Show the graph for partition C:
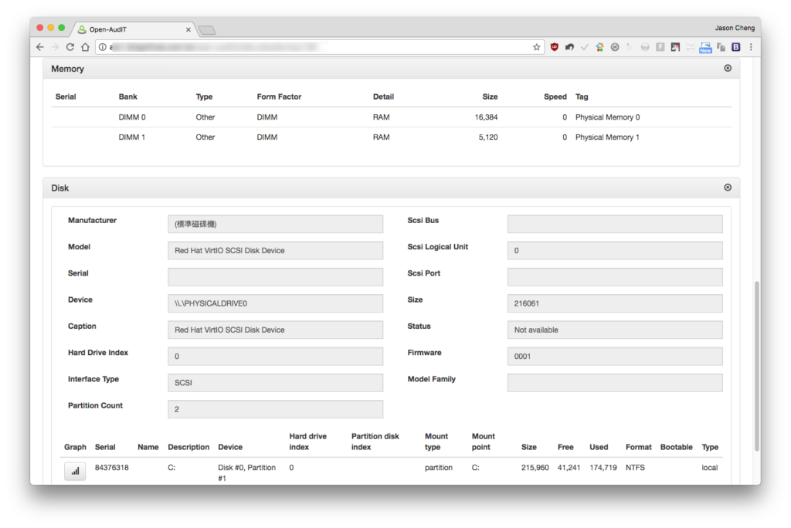The height and width of the screenshot is (528, 791). [x=75, y=471]
